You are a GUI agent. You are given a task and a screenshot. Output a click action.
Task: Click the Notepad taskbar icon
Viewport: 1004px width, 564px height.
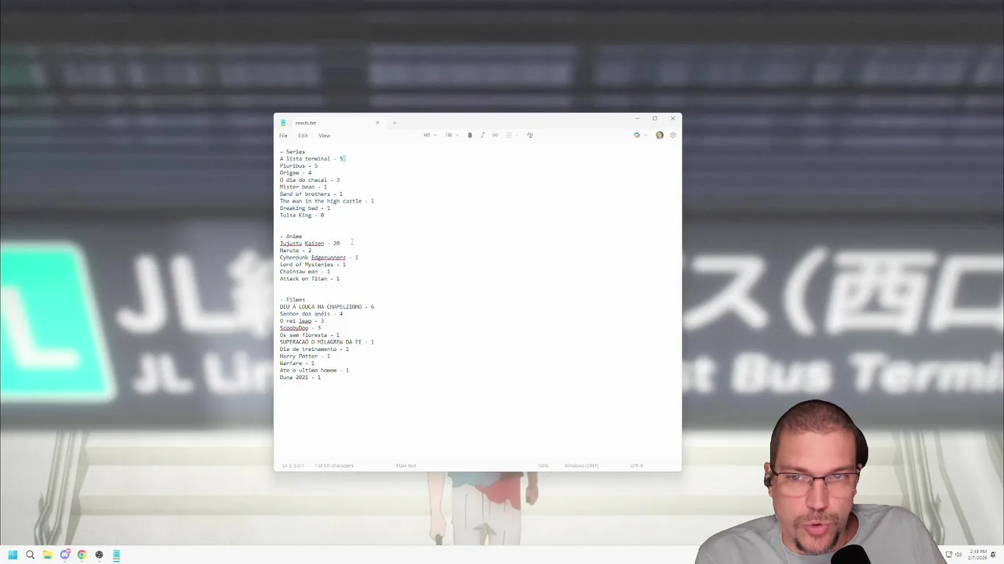[x=116, y=555]
